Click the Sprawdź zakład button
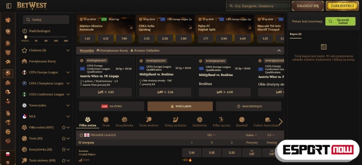The height and width of the screenshot is (165, 362). coord(340,21)
